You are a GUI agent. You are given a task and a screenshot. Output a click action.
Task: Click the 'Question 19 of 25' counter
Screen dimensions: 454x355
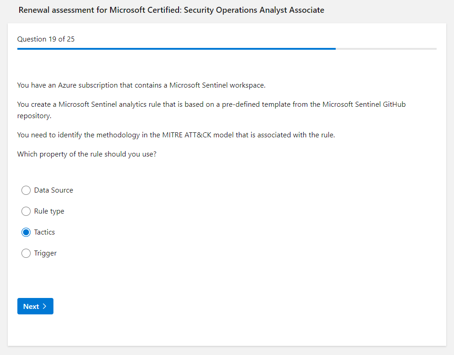(46, 39)
